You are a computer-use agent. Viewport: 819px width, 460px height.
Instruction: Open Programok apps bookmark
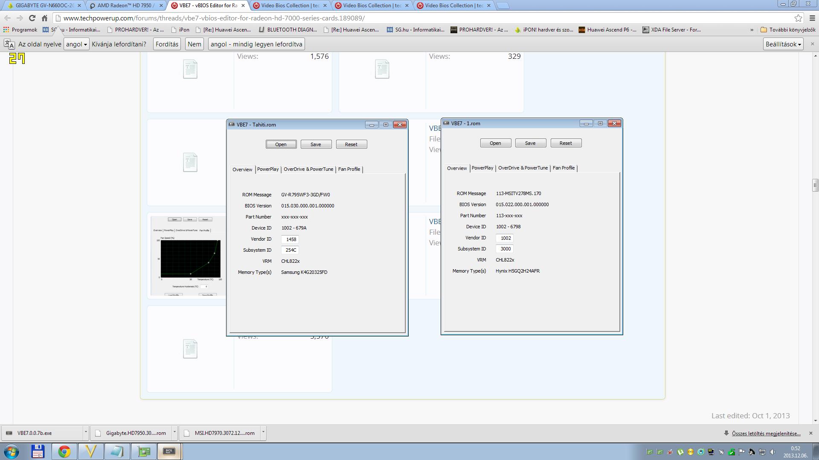pos(20,30)
